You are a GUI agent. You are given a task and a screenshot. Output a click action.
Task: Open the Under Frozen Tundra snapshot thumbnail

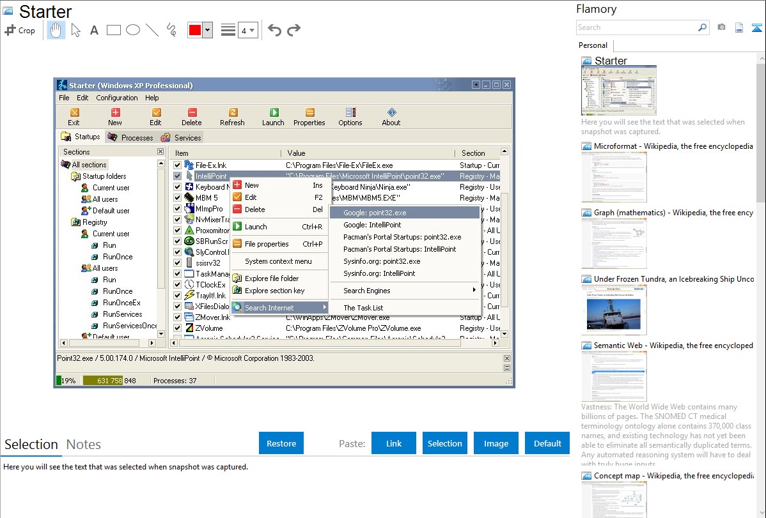tap(614, 310)
